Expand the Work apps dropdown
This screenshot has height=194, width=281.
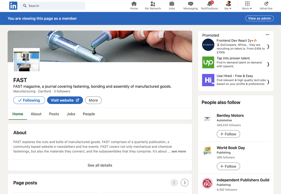click(247, 6)
